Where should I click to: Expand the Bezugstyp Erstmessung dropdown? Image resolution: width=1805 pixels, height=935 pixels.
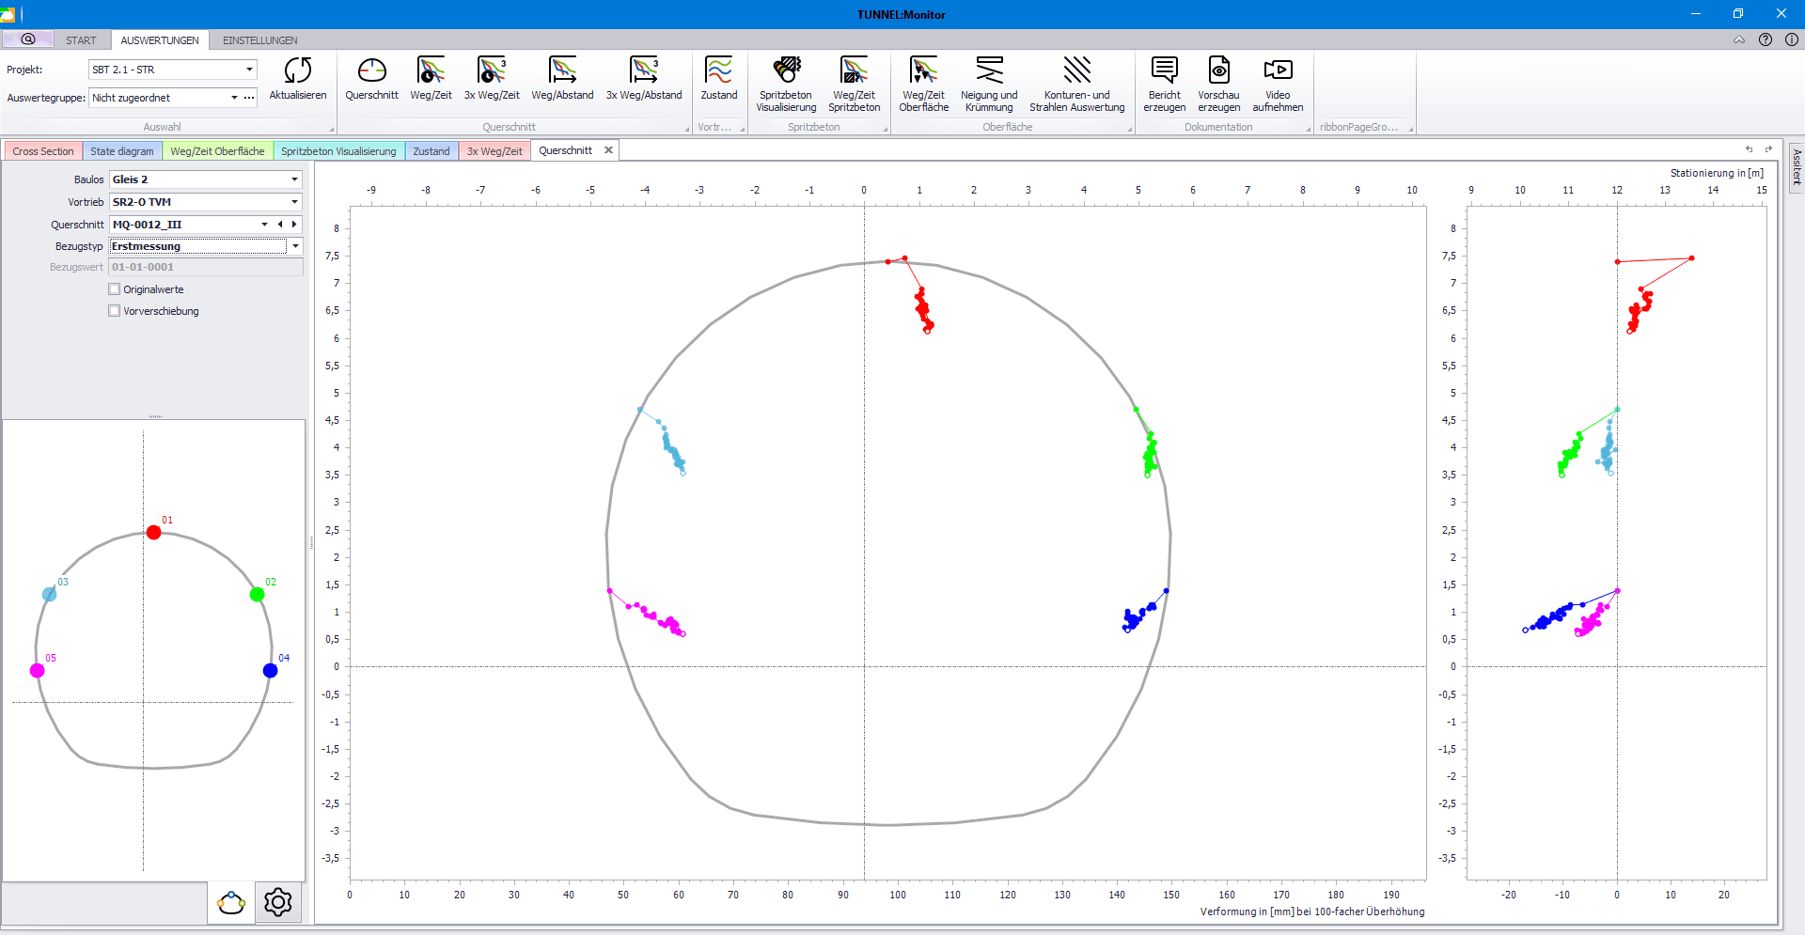(x=295, y=246)
